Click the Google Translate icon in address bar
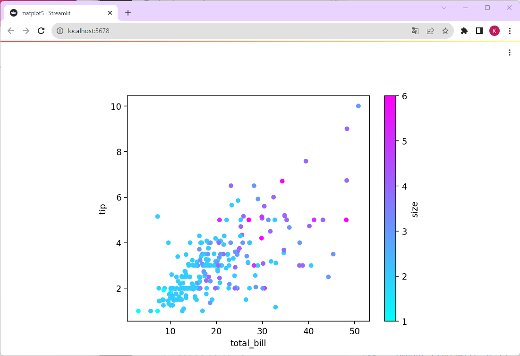 pos(415,30)
